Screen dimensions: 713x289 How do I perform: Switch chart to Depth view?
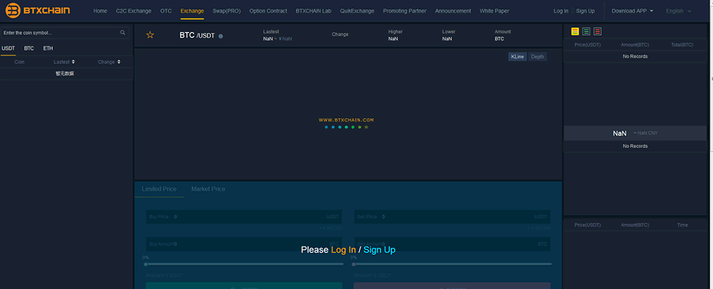pyautogui.click(x=538, y=57)
